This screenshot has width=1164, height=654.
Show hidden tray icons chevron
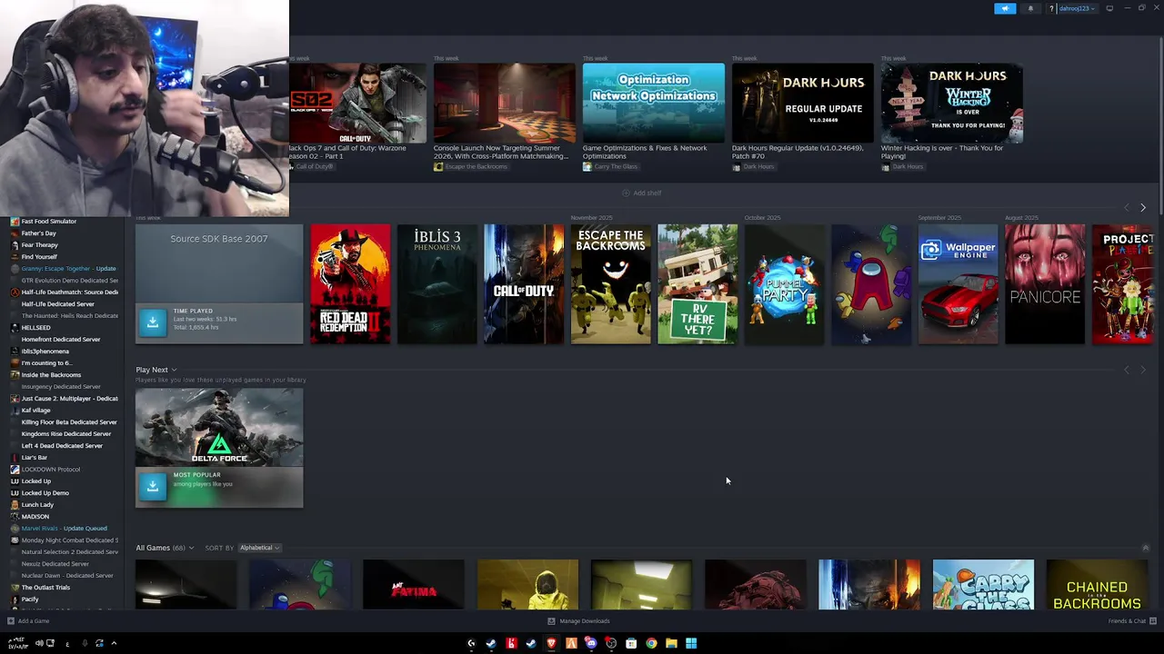pyautogui.click(x=114, y=643)
